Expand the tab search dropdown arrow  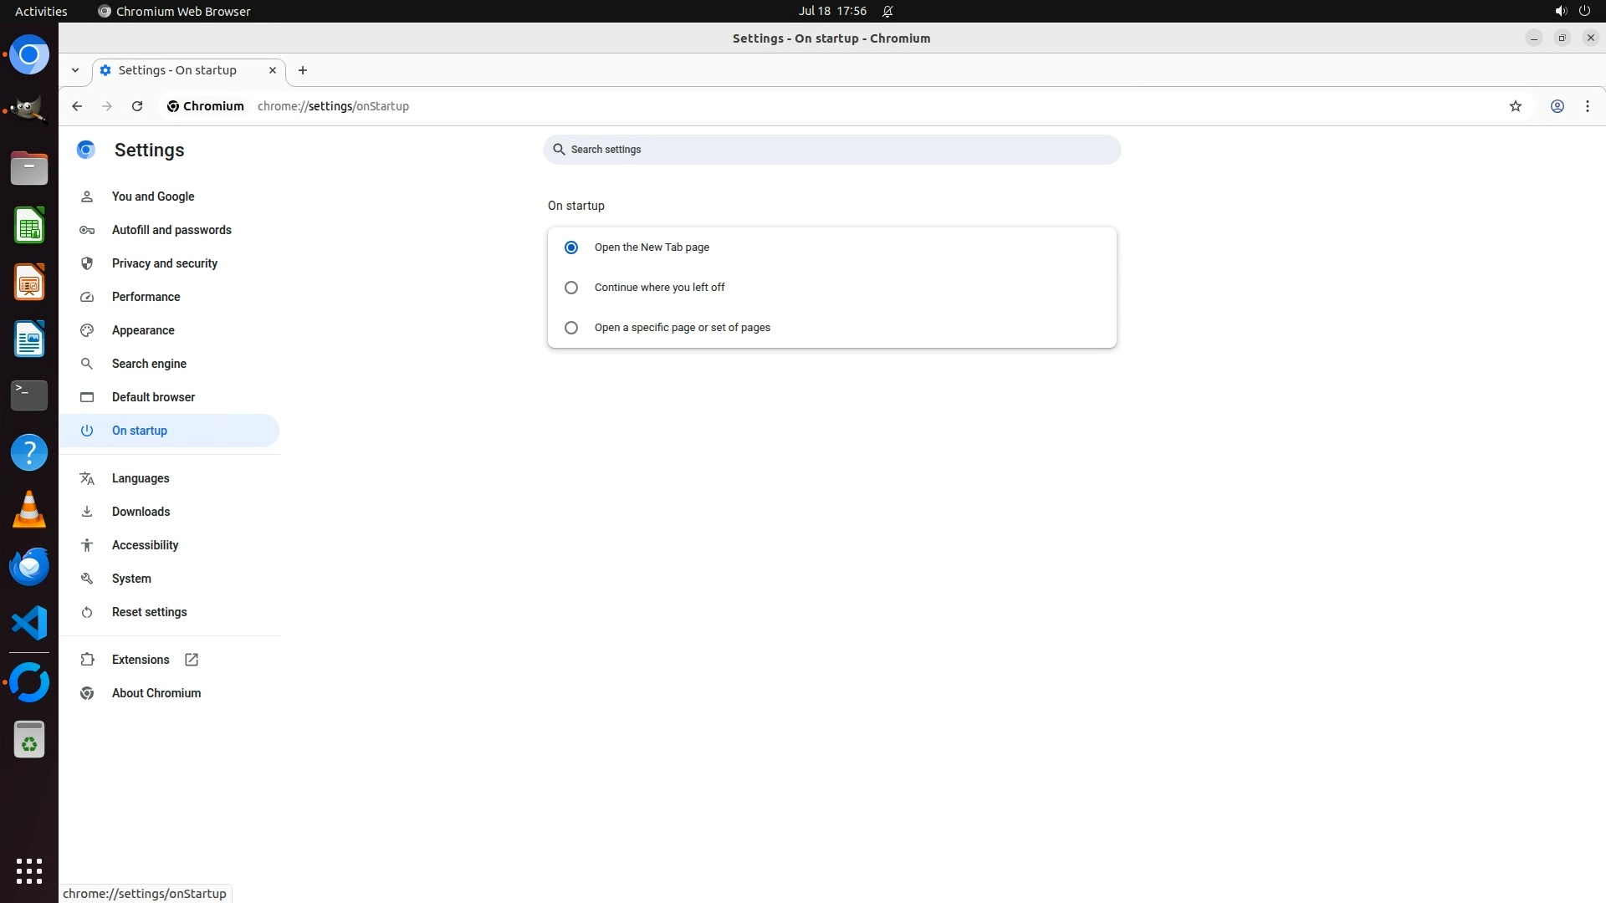click(75, 70)
